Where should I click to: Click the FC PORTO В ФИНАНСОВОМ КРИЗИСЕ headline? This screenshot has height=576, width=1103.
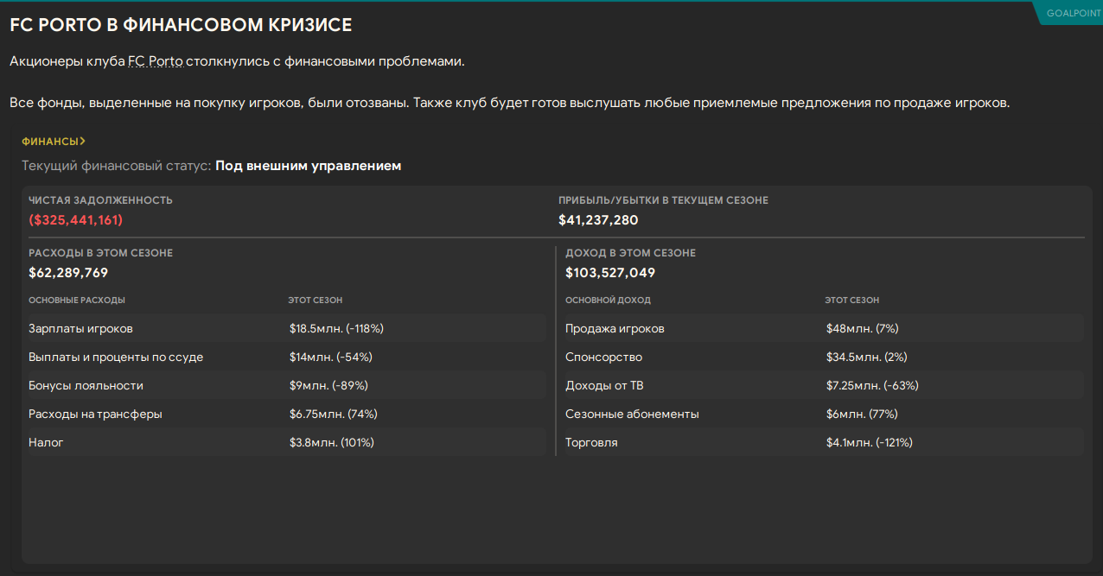click(181, 25)
